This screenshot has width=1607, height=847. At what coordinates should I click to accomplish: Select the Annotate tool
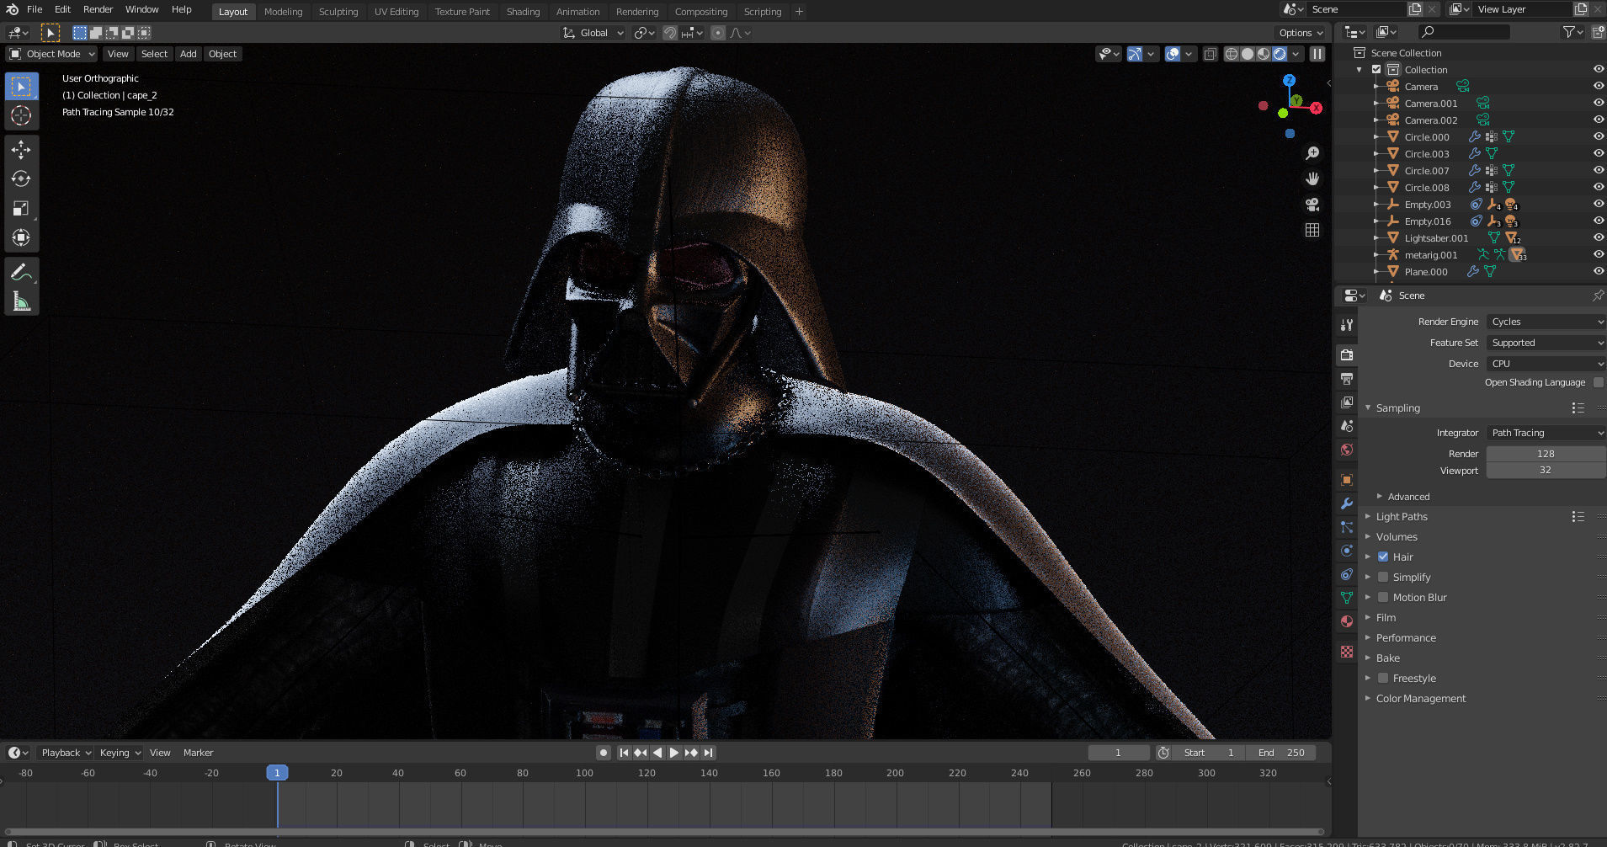click(x=21, y=272)
